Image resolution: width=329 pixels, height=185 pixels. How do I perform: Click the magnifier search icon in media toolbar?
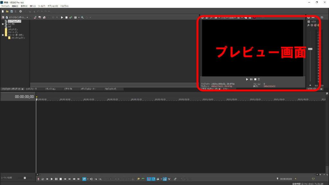pos(83,17)
